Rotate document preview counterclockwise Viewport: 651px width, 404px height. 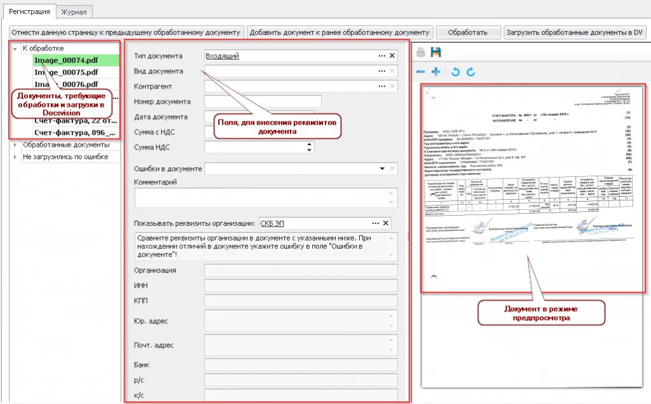pyautogui.click(x=455, y=72)
